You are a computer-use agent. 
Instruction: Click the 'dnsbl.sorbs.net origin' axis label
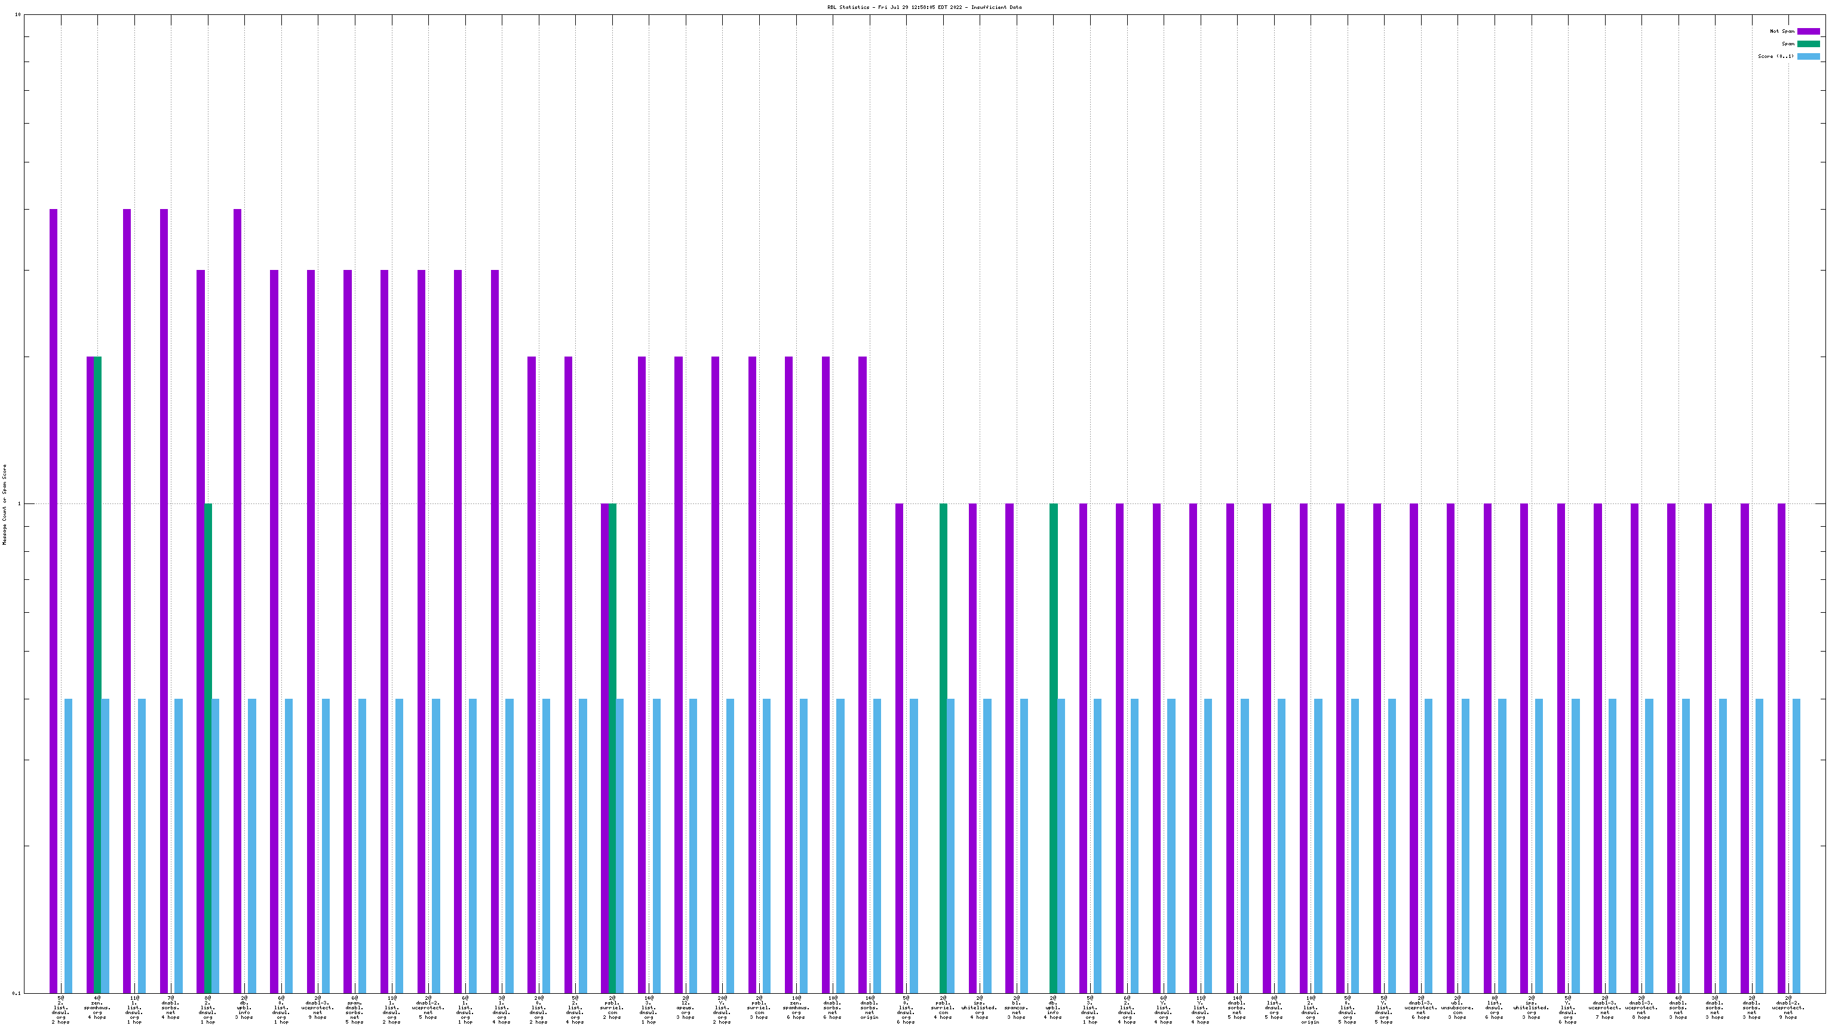tap(869, 1008)
